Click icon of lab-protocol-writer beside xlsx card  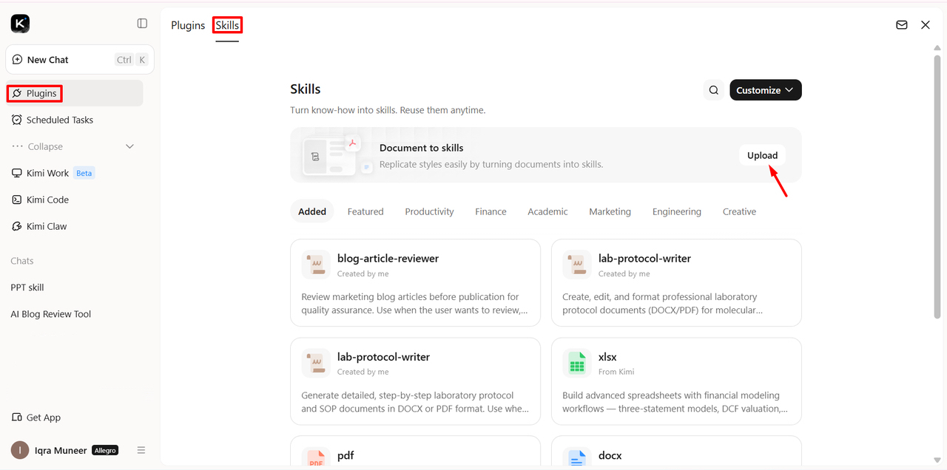click(316, 364)
